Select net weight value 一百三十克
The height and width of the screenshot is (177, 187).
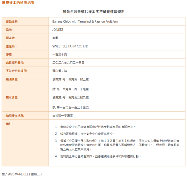(60, 54)
